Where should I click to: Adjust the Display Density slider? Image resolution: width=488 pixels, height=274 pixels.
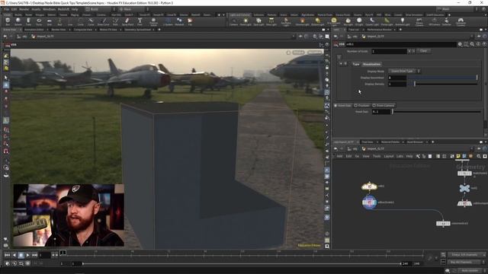point(442,84)
